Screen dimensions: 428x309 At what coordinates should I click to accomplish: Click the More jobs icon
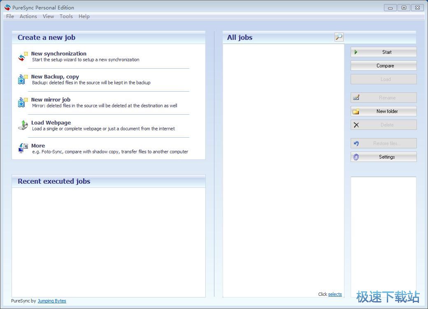point(23,148)
